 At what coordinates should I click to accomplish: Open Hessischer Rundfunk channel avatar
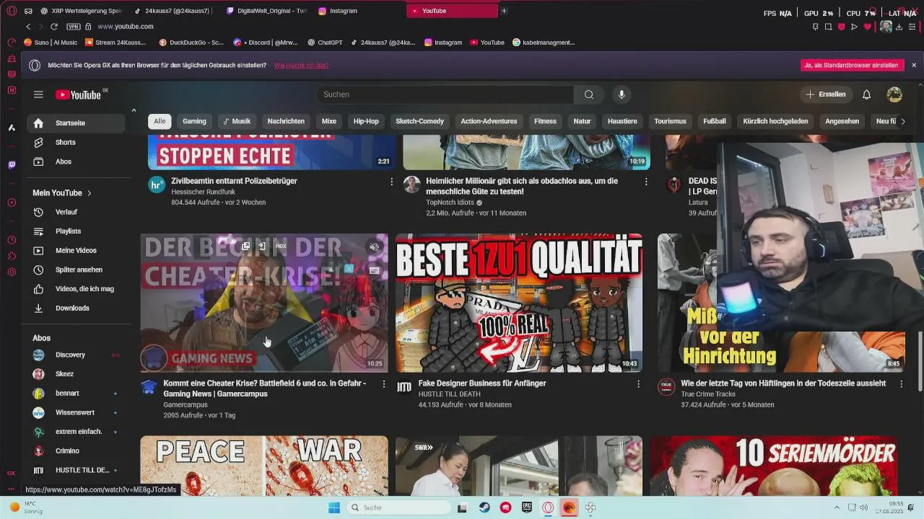(157, 185)
